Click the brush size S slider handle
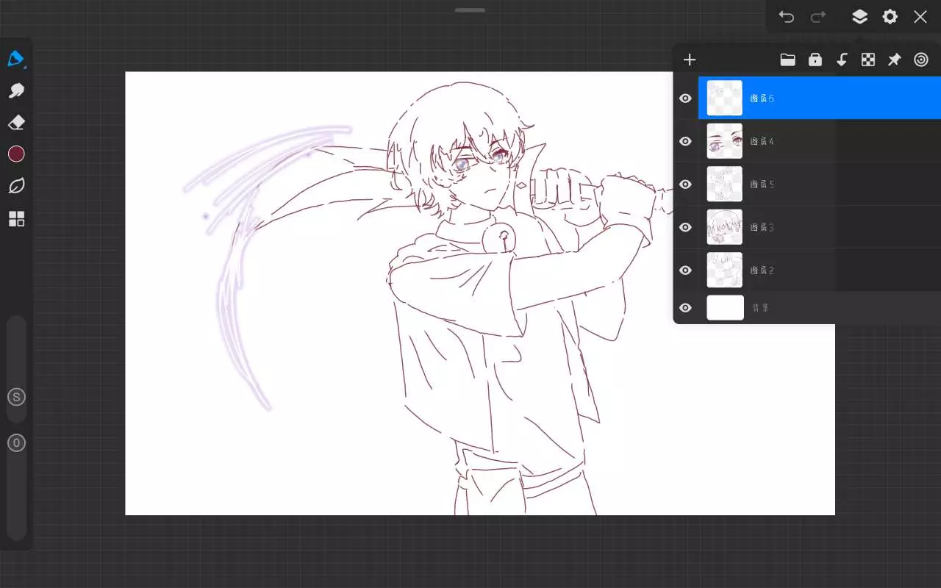Image resolution: width=941 pixels, height=588 pixels. click(x=16, y=398)
